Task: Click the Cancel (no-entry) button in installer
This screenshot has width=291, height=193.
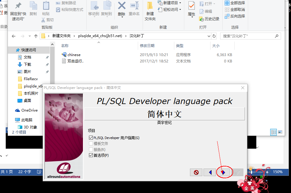Action: 196,172
